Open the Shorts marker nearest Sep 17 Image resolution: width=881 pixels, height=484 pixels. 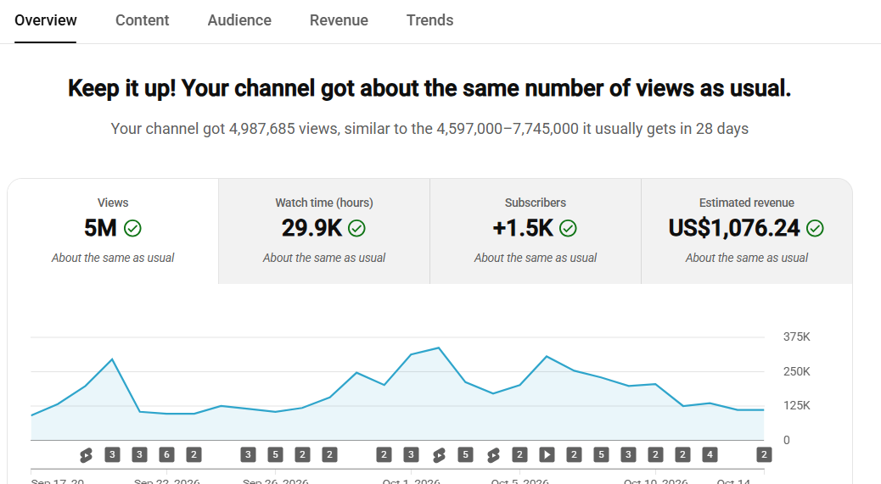[86, 455]
